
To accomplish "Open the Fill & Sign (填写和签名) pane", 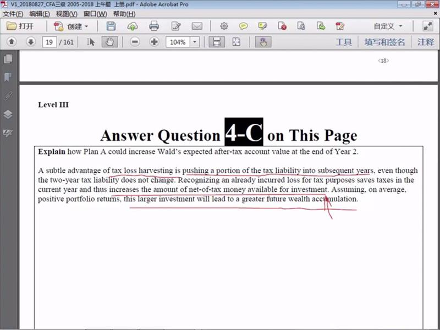I will tap(384, 42).
